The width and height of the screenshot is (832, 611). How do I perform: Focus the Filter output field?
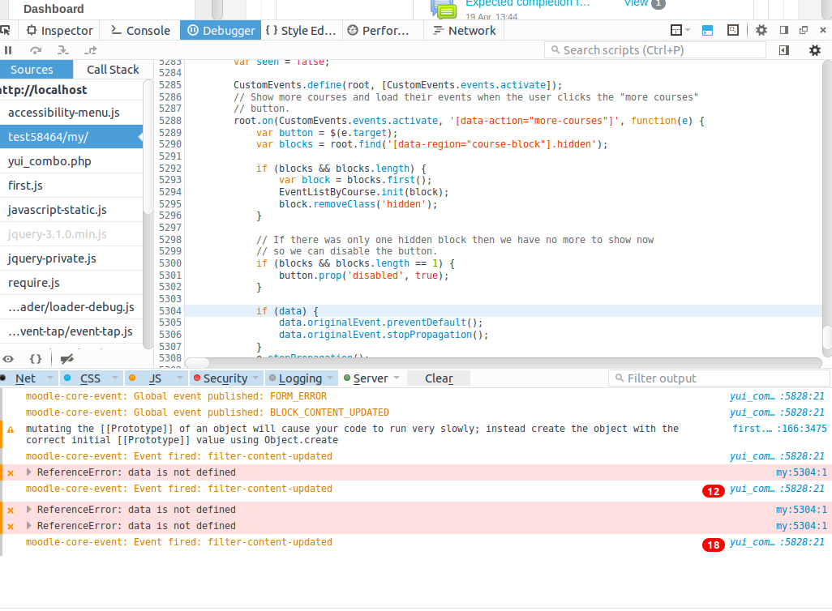point(719,378)
